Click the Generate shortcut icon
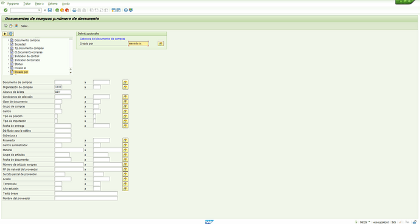420x224 pixels. pos(119,10)
